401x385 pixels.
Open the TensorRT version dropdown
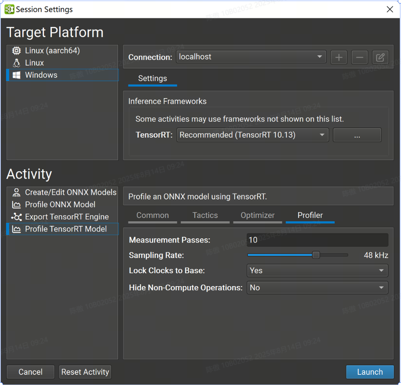[x=252, y=135]
